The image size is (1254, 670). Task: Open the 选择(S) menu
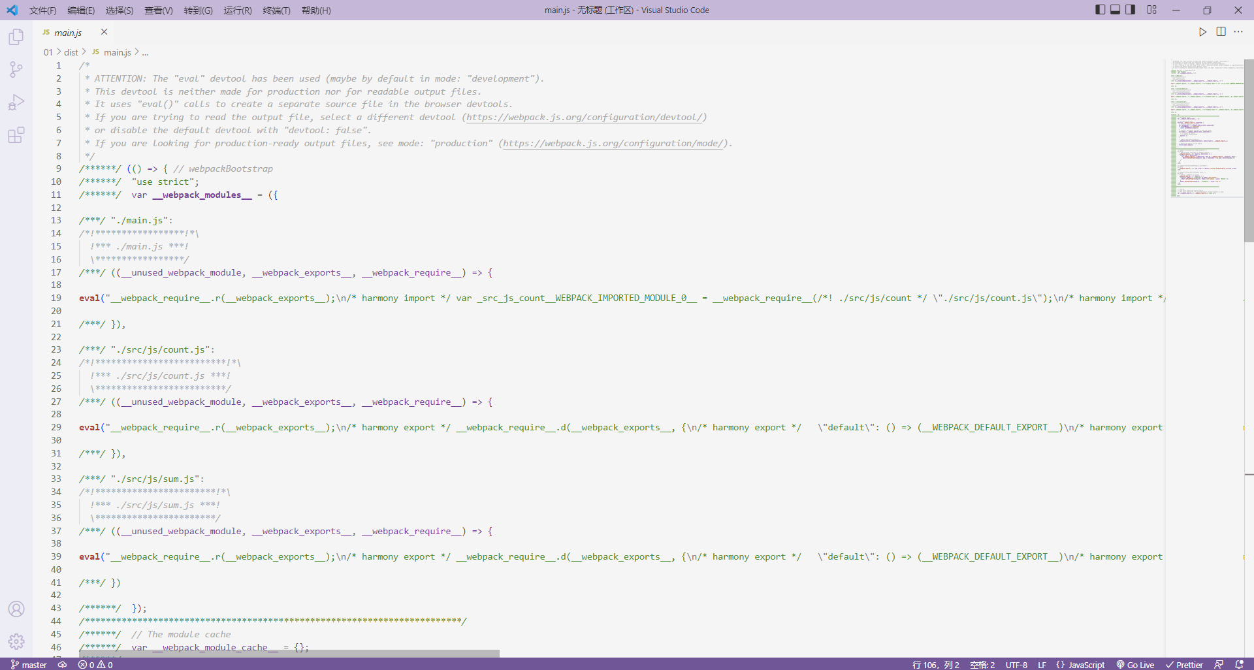pyautogui.click(x=120, y=10)
